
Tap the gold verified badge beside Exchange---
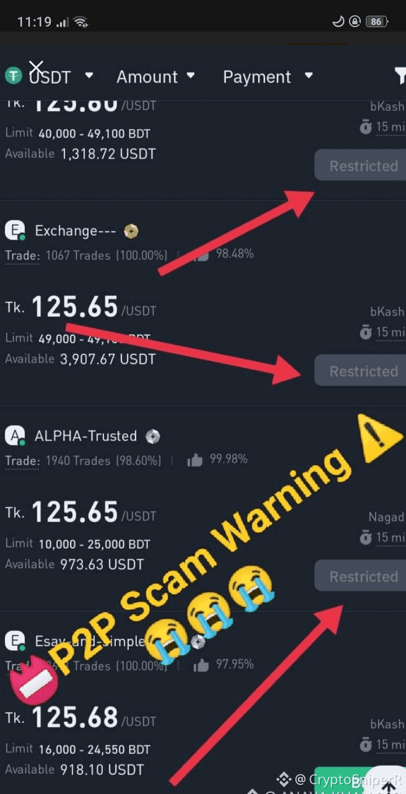pos(131,231)
